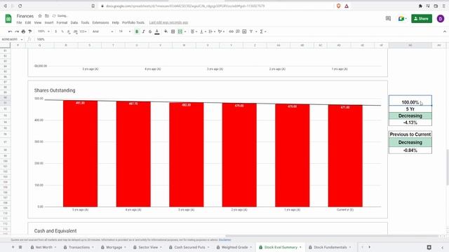Viewport: 449px width, 252px height.
Task: Open the Insert menu
Action: click(x=49, y=22)
